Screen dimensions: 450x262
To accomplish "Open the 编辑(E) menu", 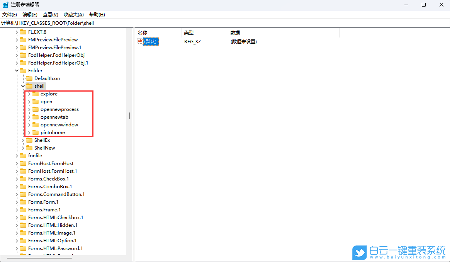I will [30, 14].
